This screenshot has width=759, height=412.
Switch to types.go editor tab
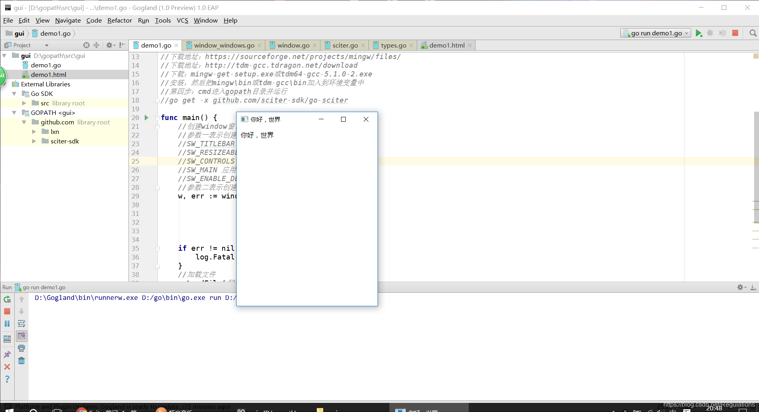(393, 45)
